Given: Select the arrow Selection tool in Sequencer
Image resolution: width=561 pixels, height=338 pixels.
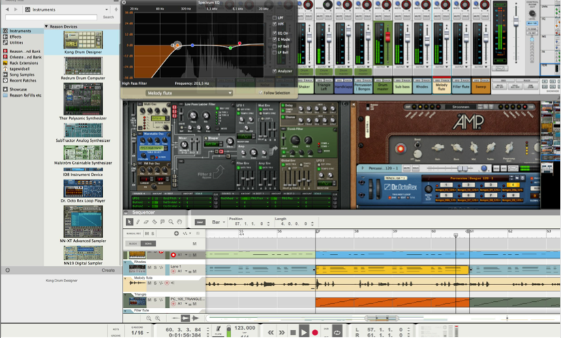Looking at the screenshot, I should [130, 222].
